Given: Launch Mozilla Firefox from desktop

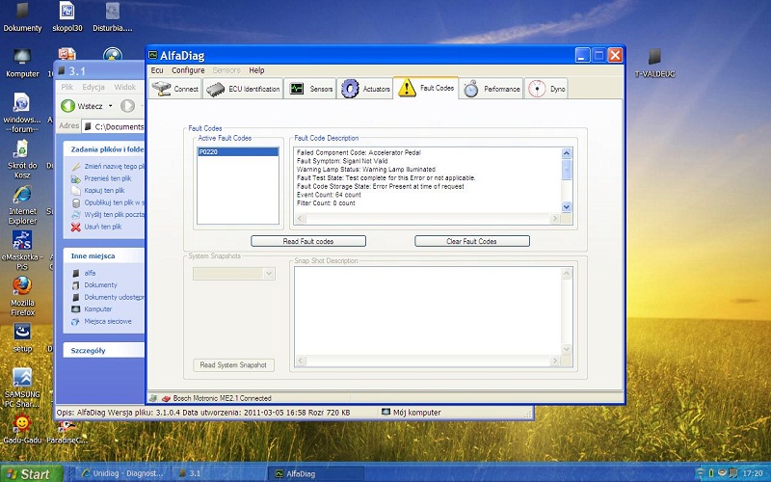Looking at the screenshot, I should [22, 296].
